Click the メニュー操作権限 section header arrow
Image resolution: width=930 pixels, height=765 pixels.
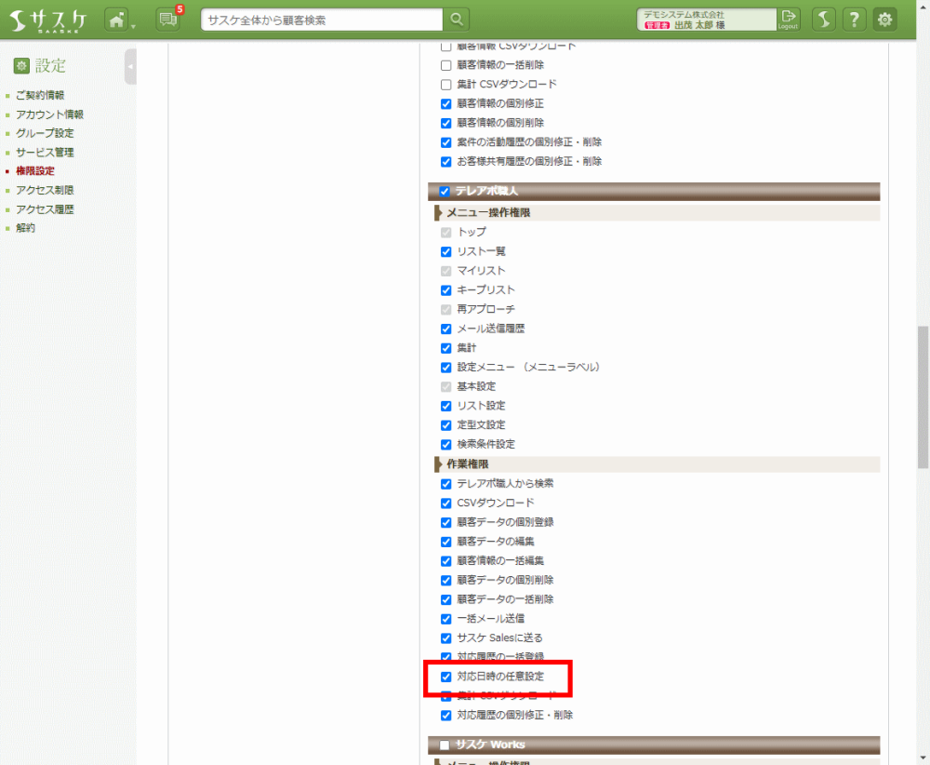(x=438, y=212)
